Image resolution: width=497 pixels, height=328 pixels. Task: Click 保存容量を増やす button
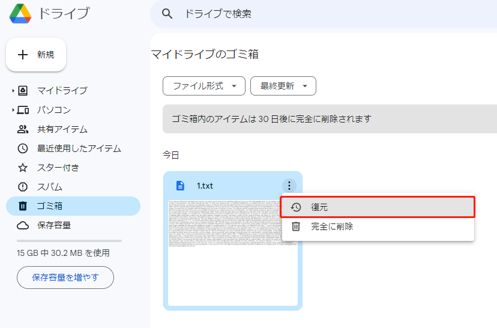[x=65, y=277]
